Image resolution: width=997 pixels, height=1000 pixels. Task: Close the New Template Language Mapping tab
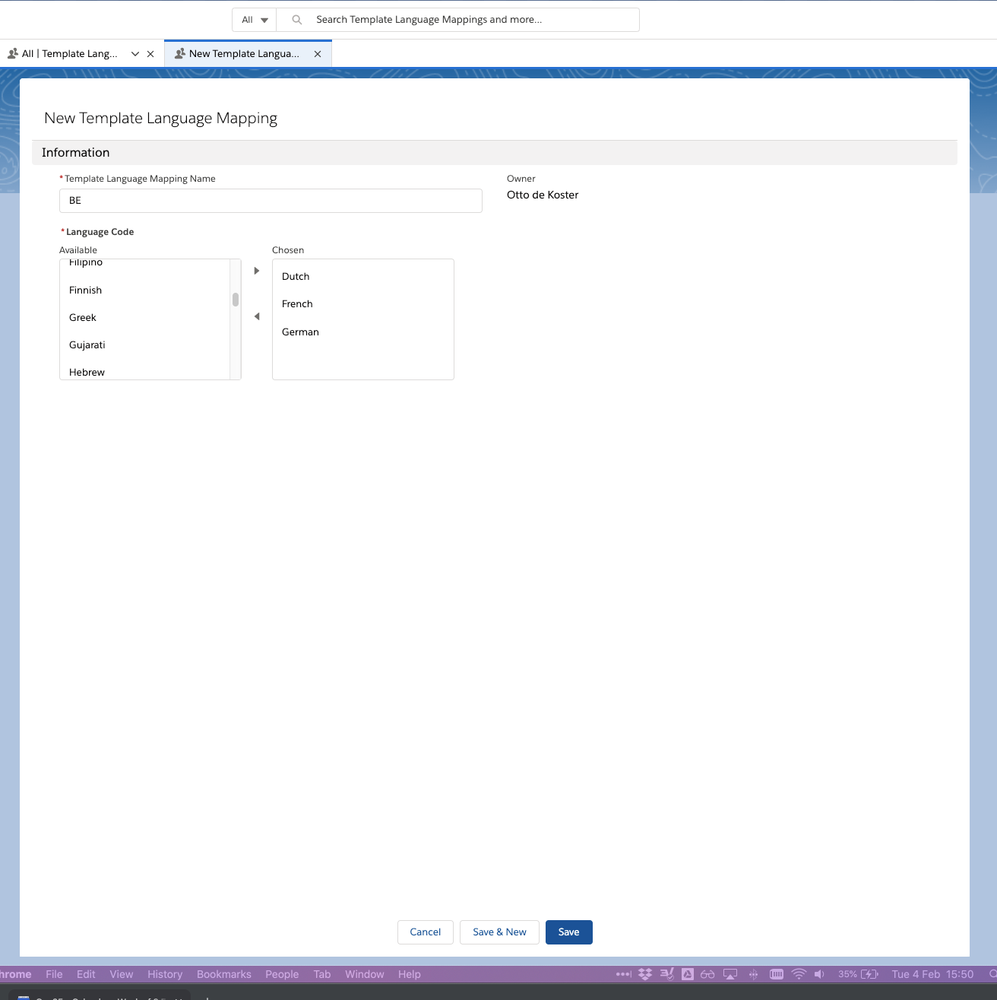[318, 54]
